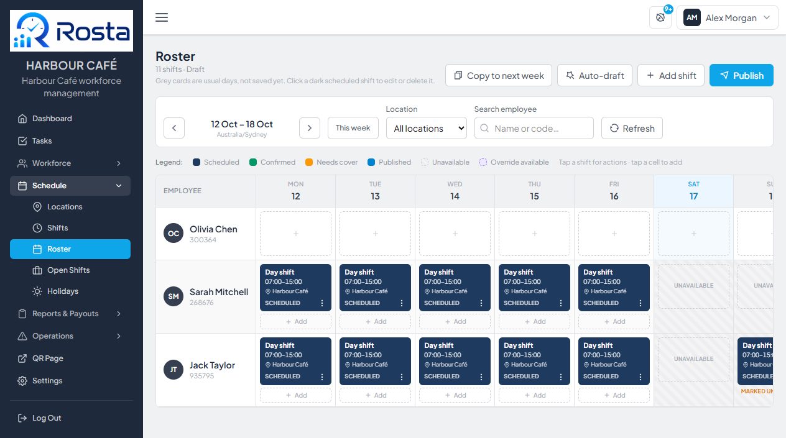
Task: Open Jack Taylor's Thursday shift options menu
Action: pyautogui.click(x=561, y=376)
